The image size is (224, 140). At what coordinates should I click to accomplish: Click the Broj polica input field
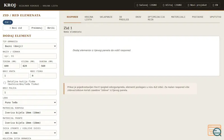(x=30, y=92)
